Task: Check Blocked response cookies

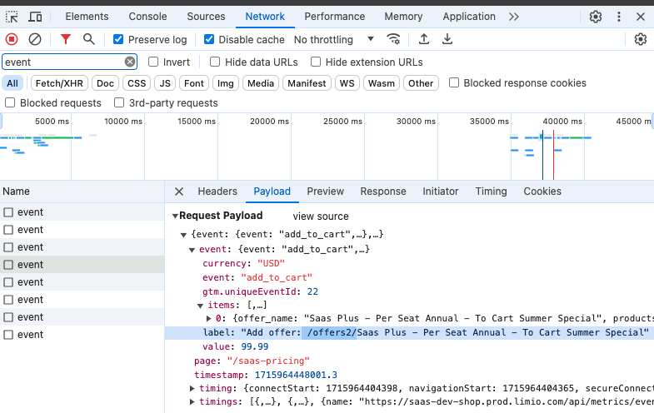Action: pyautogui.click(x=454, y=82)
